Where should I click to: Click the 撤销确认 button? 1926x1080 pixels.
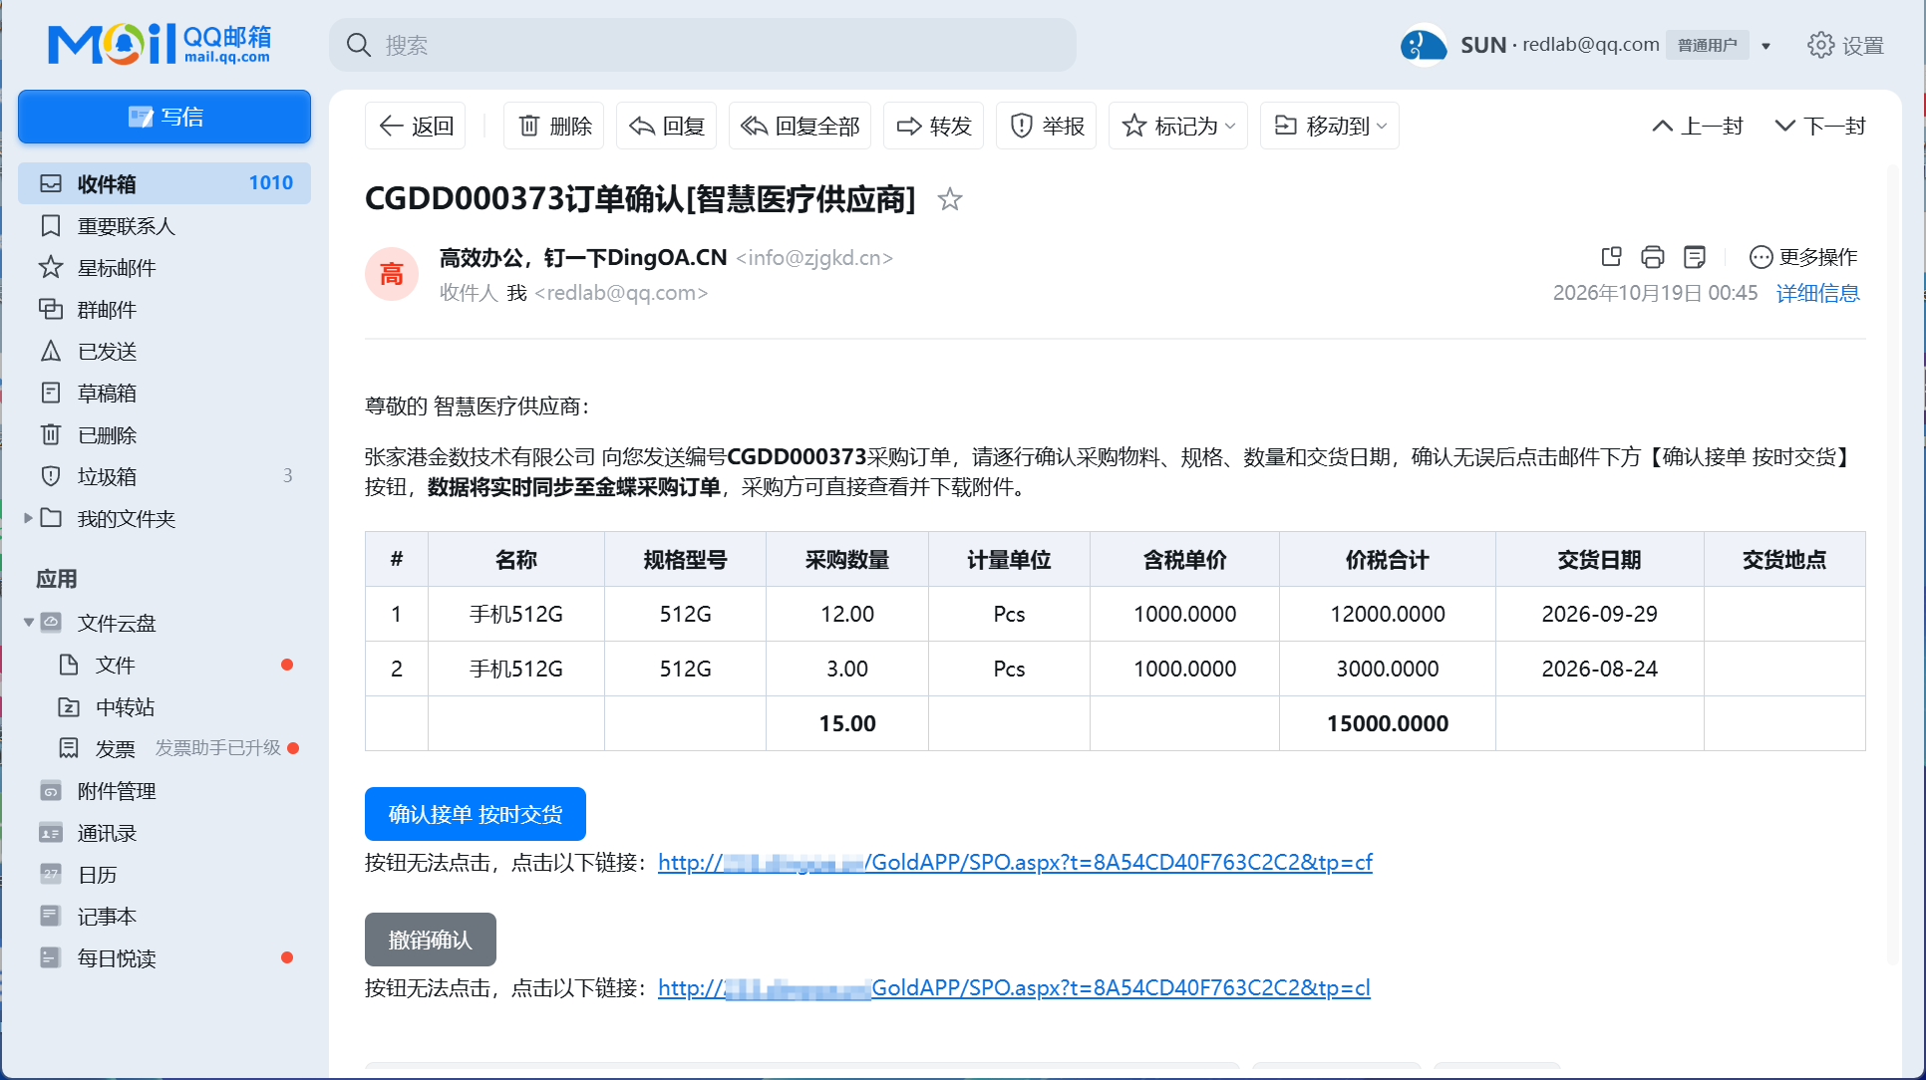431,940
